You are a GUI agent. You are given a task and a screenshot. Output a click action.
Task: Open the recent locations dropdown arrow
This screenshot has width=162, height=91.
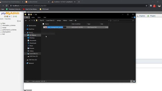tap(32, 20)
